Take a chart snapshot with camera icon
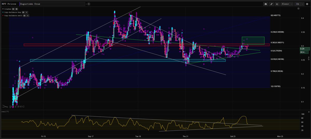This screenshot has width=311, height=139. pyautogui.click(x=266, y=4)
